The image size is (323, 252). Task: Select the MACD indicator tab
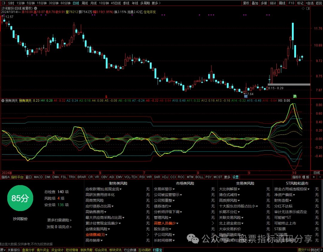pos(38,177)
